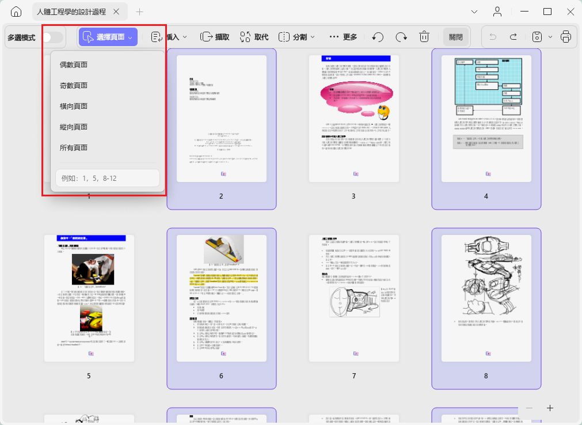Screen dimensions: 582x425
Task: Select 所有頁面 from the menu
Action: [x=108, y=148]
